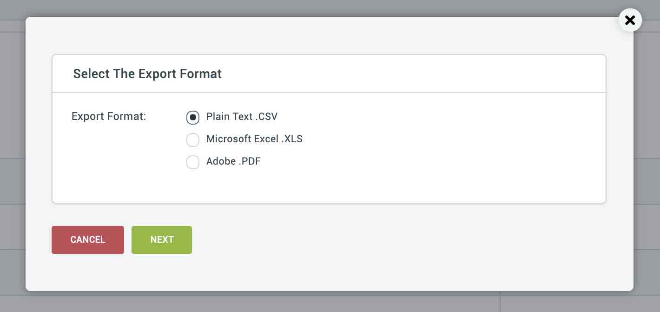Screen dimensions: 660x312
Task: Click the Plain Text .CSV text label
Action: (x=242, y=117)
